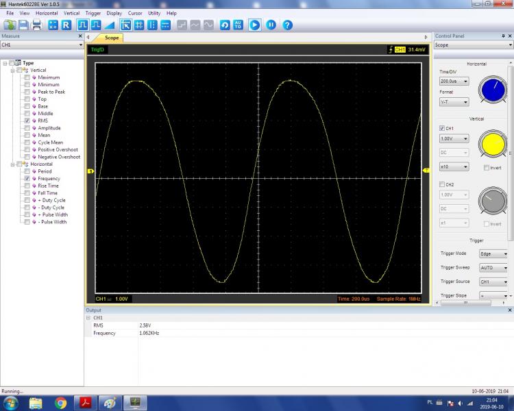Collapse the Vertical measurement tree node
Image resolution: width=514 pixels, height=411 pixels.
(12, 71)
